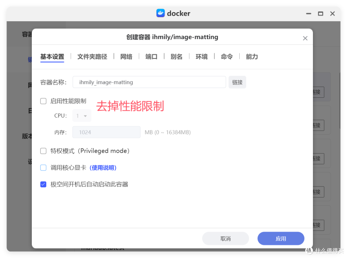Click the docker whale icon in title bar
Screen dimensions: 347x258
point(160,13)
